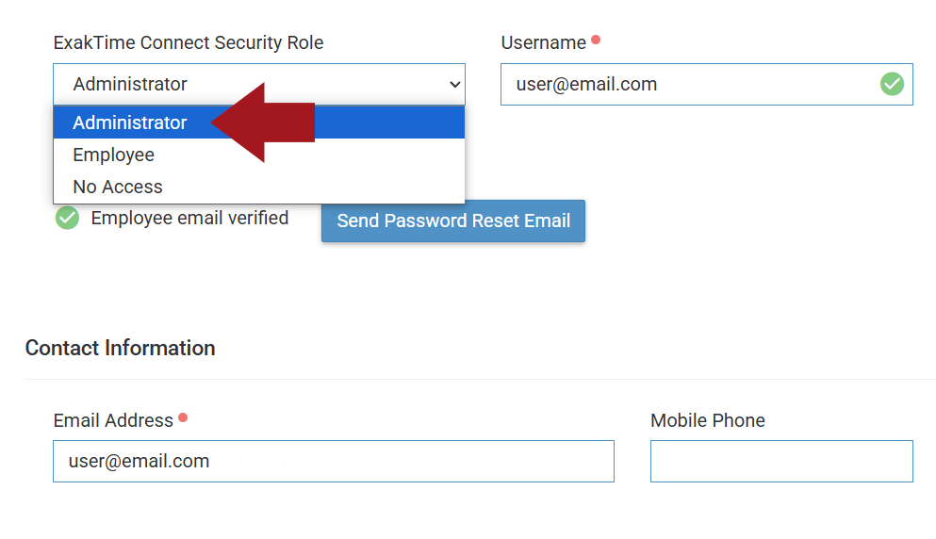Click the Security Role combo box showing Administrator
Screen dimensions: 936x539
[x=259, y=84]
